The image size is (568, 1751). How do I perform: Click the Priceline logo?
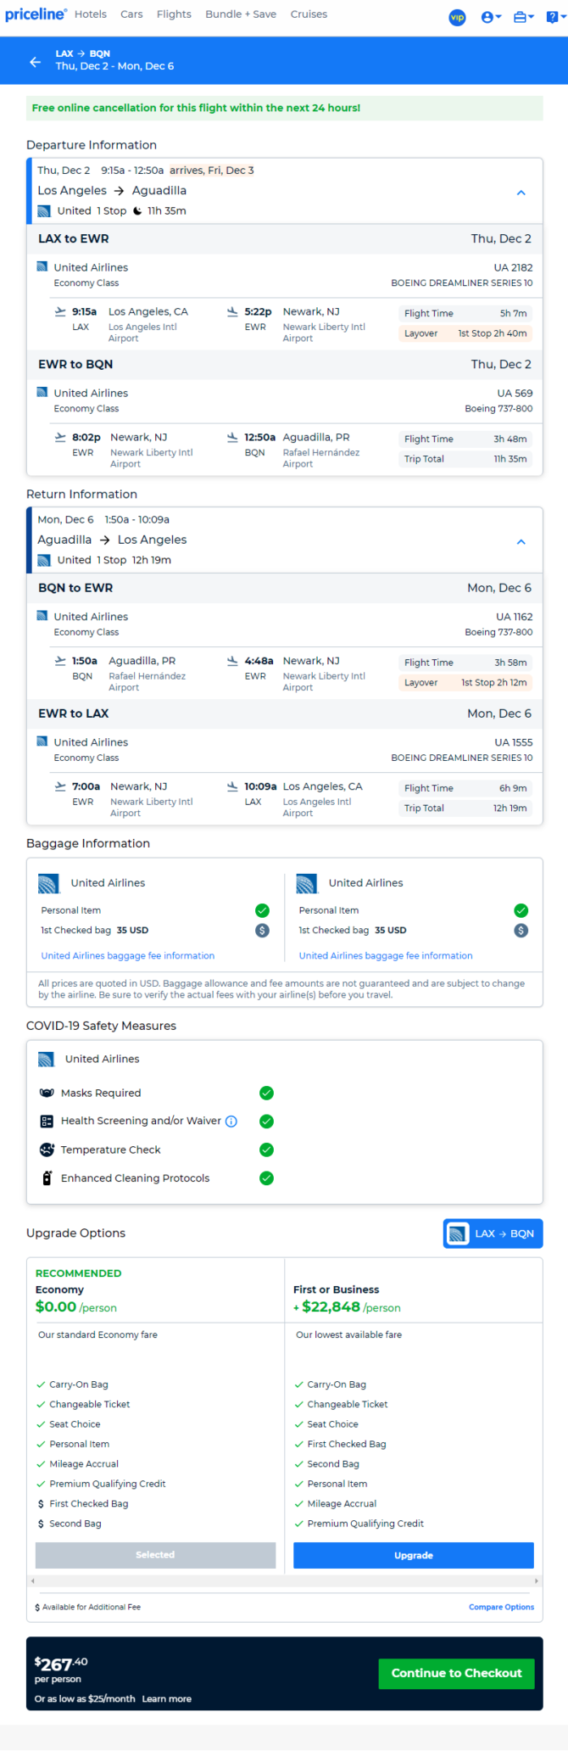[36, 14]
